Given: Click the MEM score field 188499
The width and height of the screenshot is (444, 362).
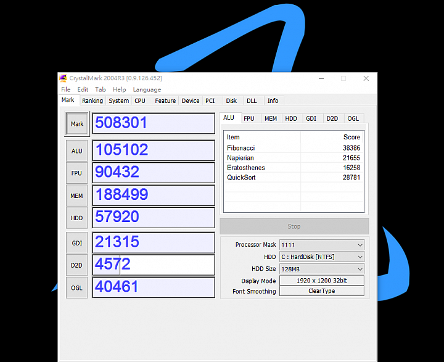Looking at the screenshot, I should (x=154, y=195).
